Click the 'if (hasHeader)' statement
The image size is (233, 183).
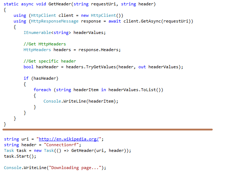click(41, 78)
